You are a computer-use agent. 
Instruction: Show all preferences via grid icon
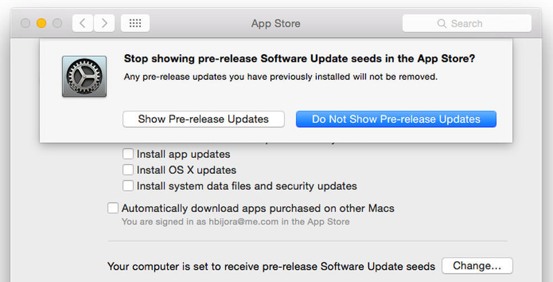[x=135, y=23]
